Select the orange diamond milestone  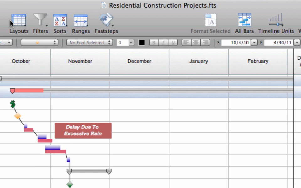18,116
